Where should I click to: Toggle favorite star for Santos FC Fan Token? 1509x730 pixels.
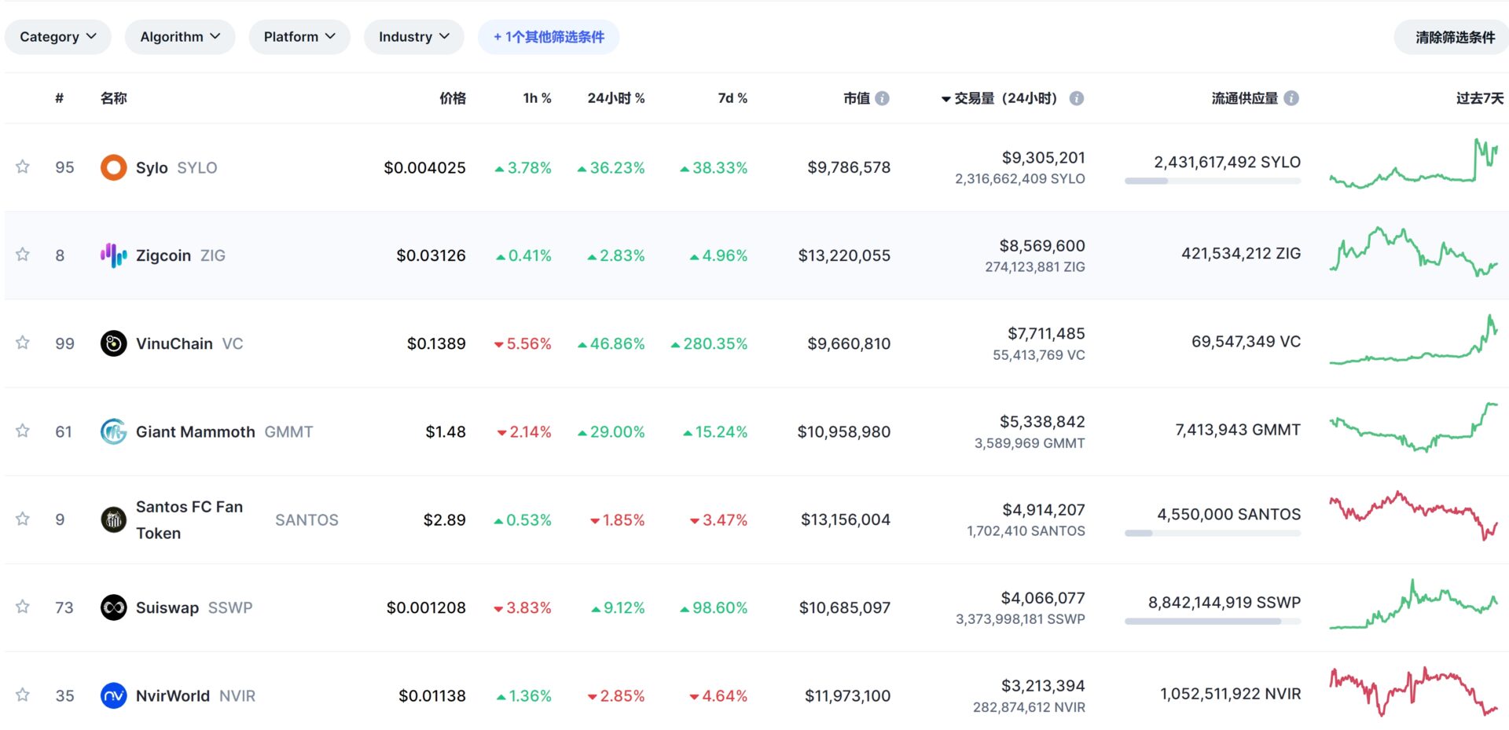(23, 519)
